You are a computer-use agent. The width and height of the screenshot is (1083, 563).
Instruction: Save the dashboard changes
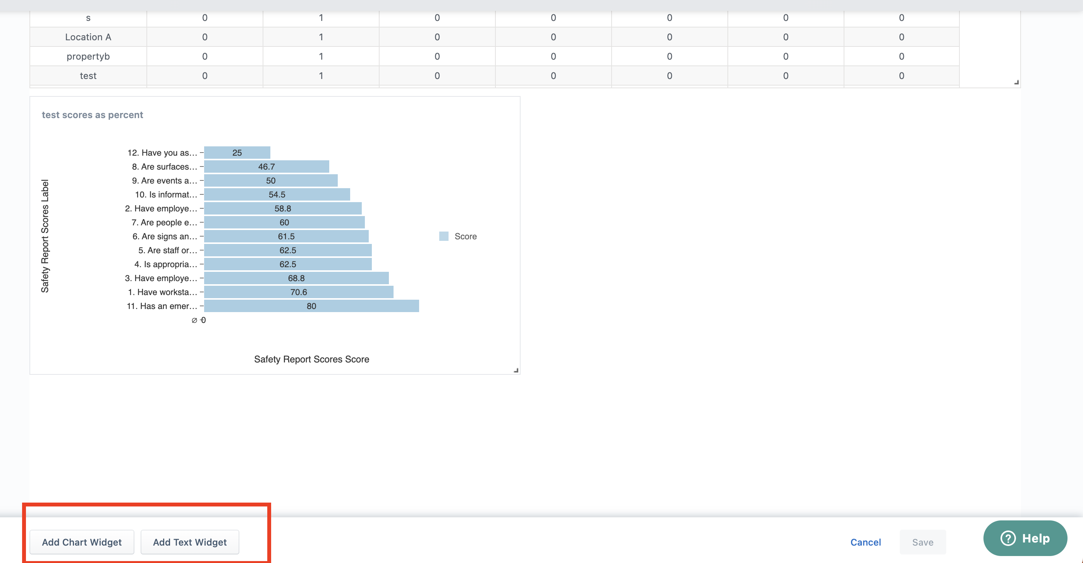point(922,542)
